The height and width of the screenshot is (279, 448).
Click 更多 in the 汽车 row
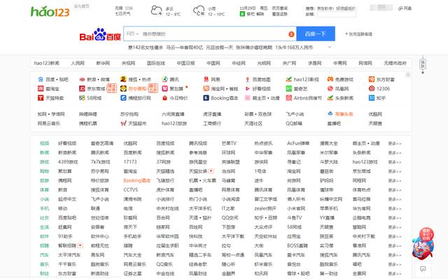pos(395,255)
